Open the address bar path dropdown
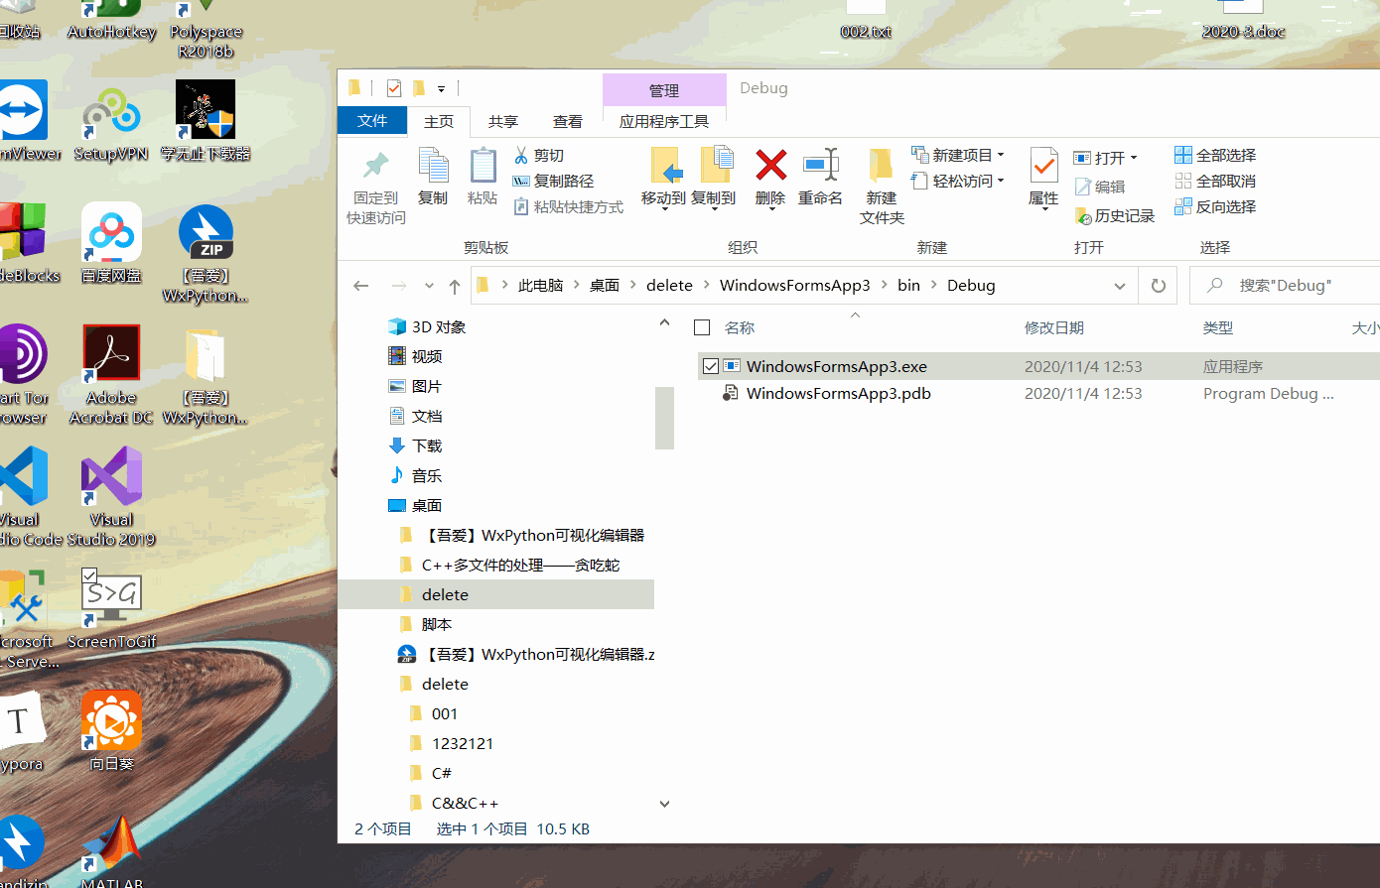Screen dimensions: 1380x888 pos(1119,285)
